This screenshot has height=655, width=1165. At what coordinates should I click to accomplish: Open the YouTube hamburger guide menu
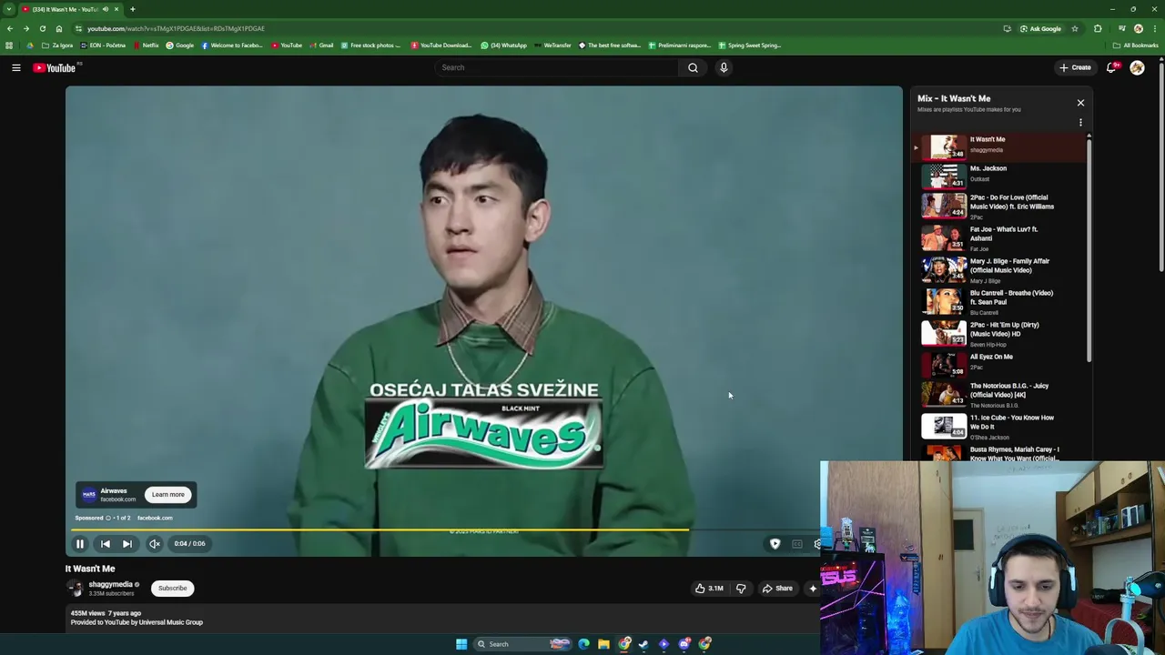(x=16, y=67)
